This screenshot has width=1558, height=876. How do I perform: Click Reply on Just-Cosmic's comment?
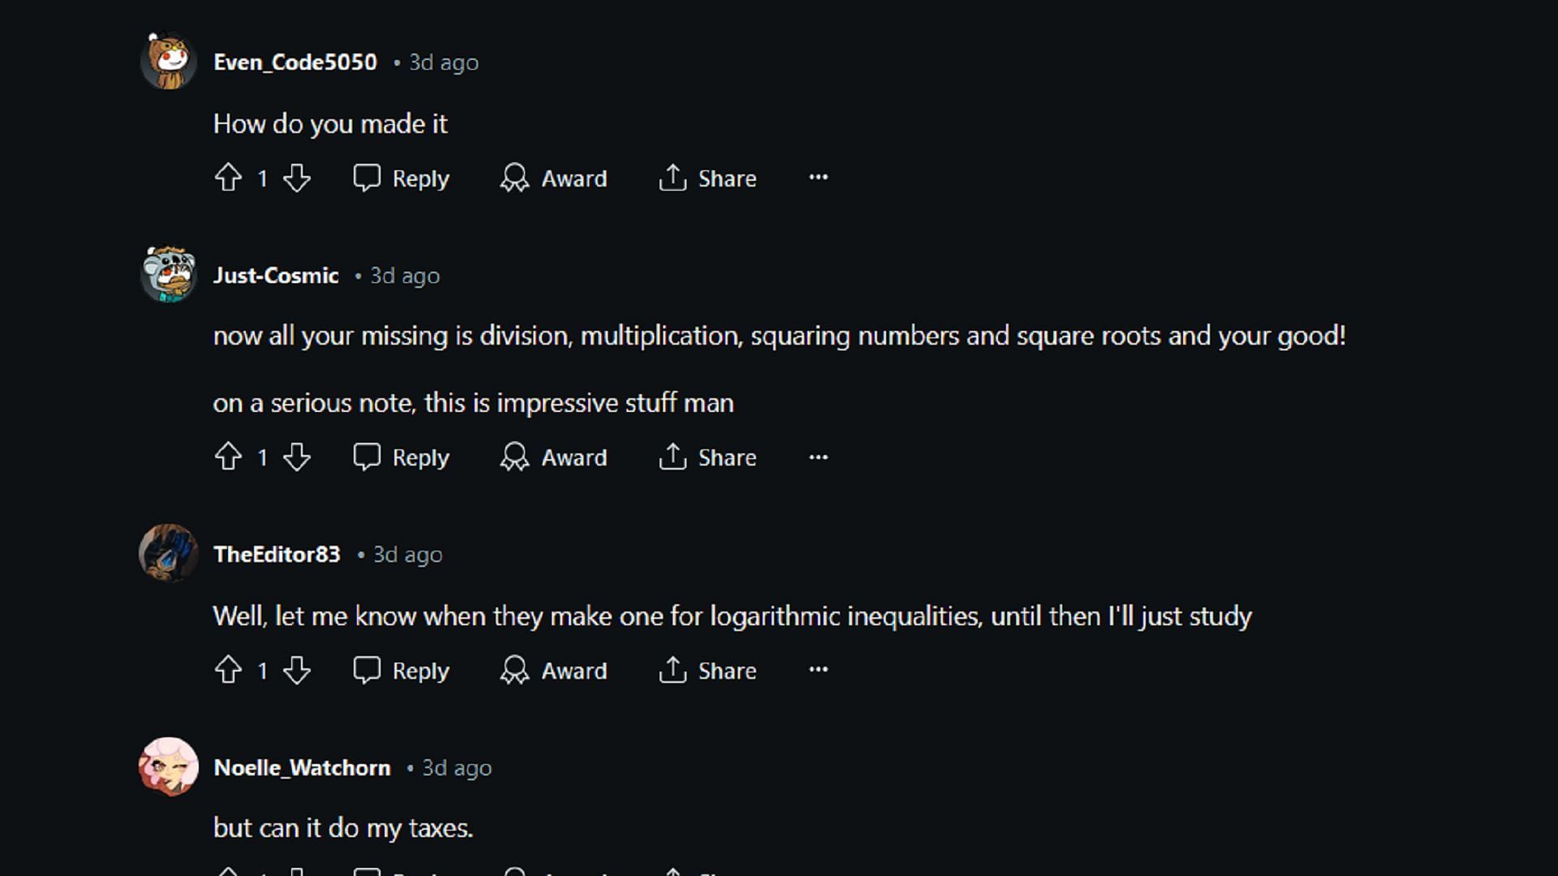(x=402, y=457)
